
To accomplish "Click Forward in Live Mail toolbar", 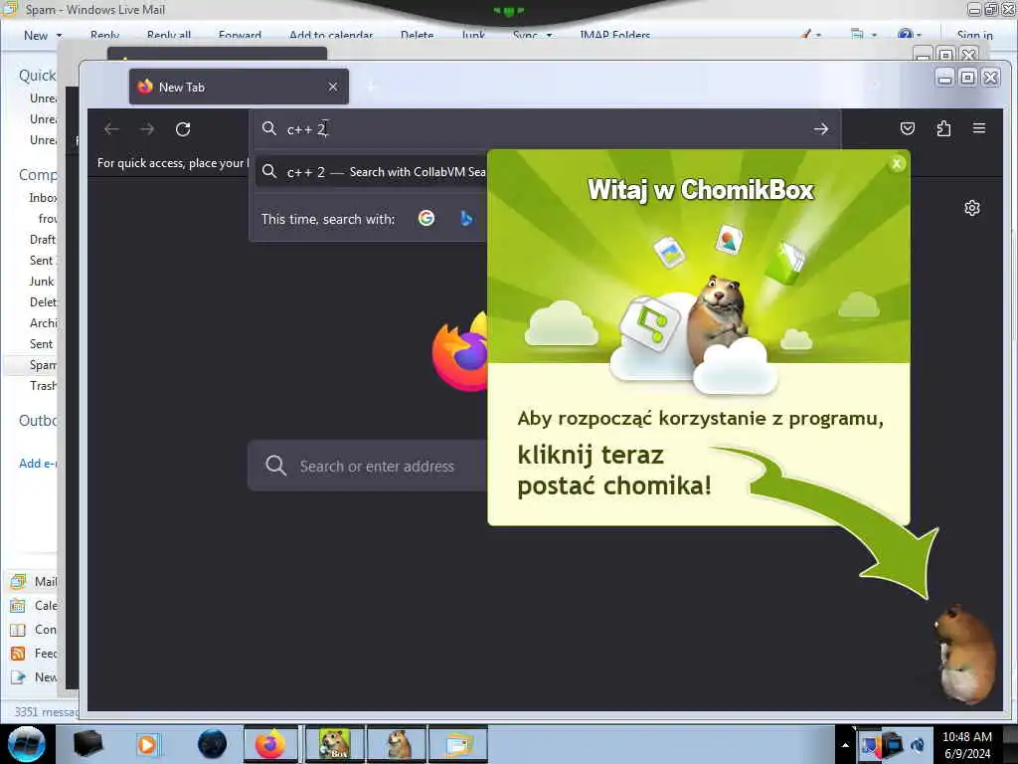I will click(x=241, y=35).
